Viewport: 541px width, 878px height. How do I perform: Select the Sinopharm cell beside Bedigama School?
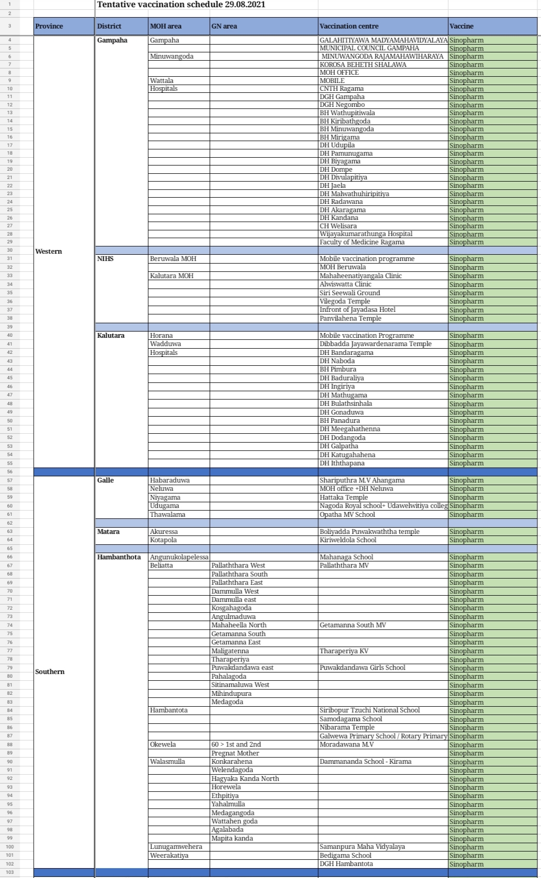coord(493,856)
